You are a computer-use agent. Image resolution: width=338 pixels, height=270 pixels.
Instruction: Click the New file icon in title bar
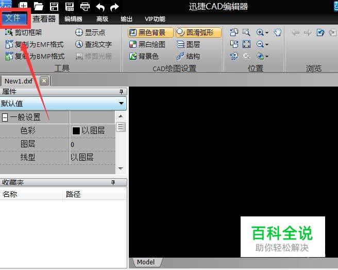(x=23, y=6)
